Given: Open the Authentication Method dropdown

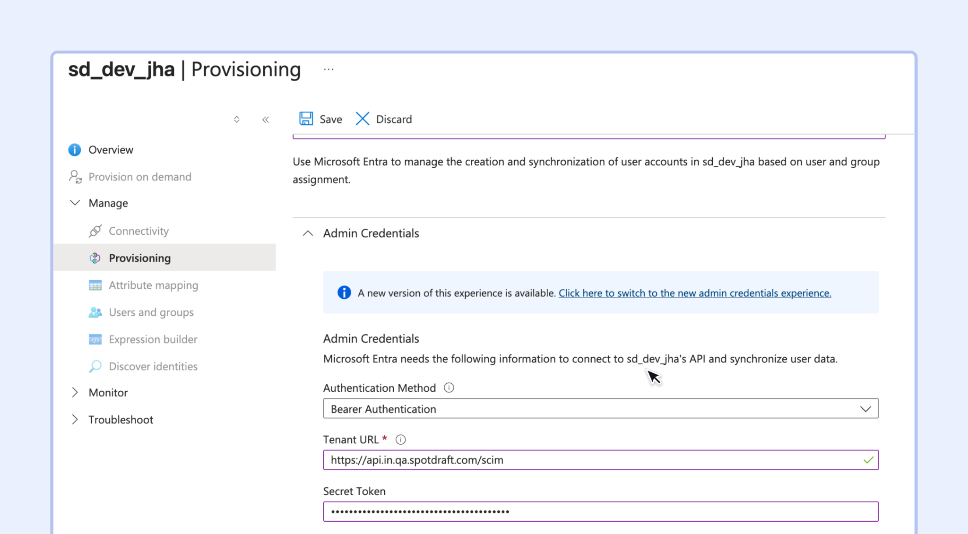Looking at the screenshot, I should [601, 409].
